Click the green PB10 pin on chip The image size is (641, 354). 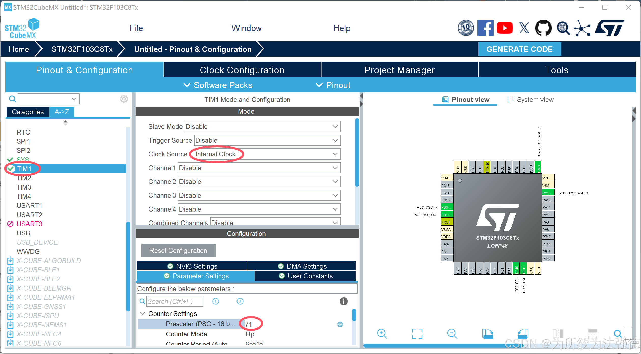point(516,269)
